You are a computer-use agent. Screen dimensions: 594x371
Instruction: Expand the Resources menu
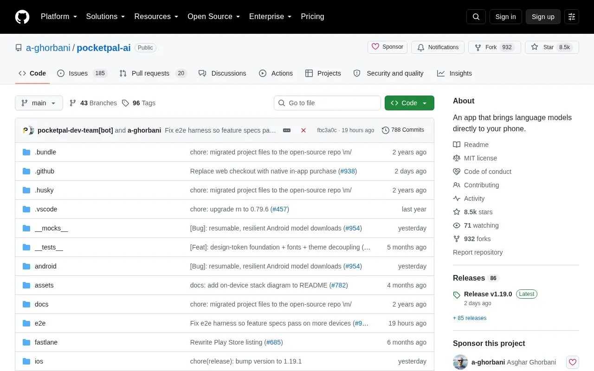tap(156, 17)
